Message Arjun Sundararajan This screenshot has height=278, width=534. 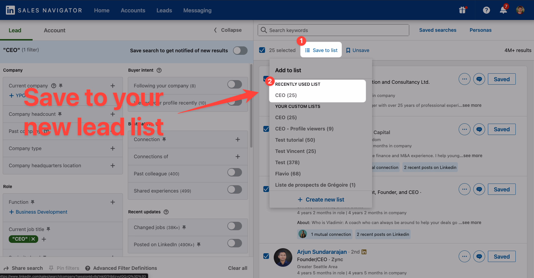(479, 256)
